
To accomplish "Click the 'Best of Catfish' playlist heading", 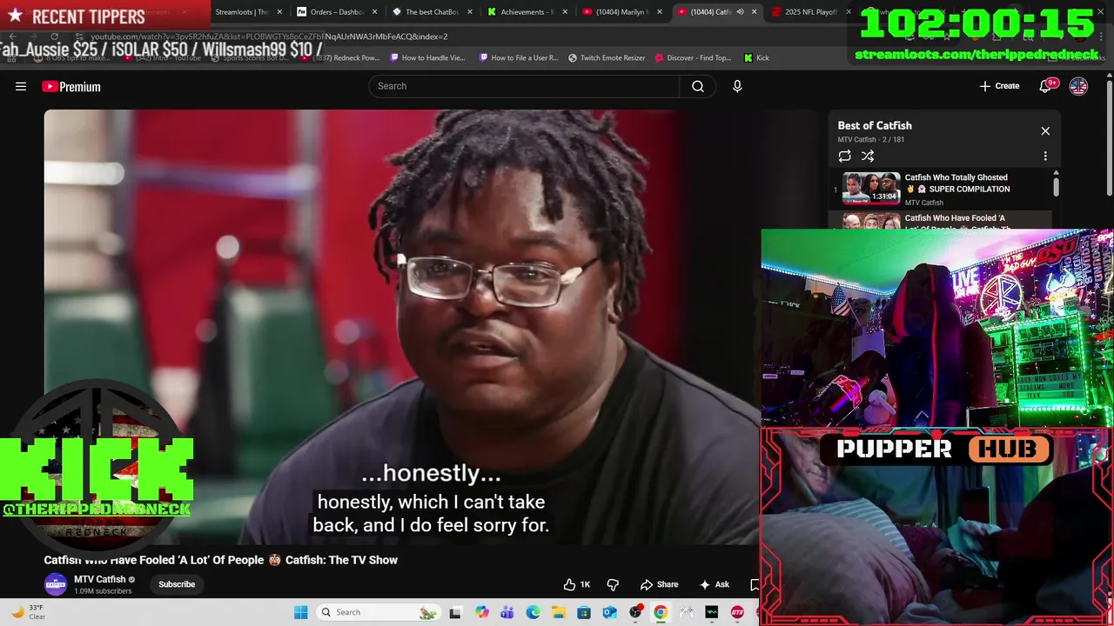I will pos(875,125).
